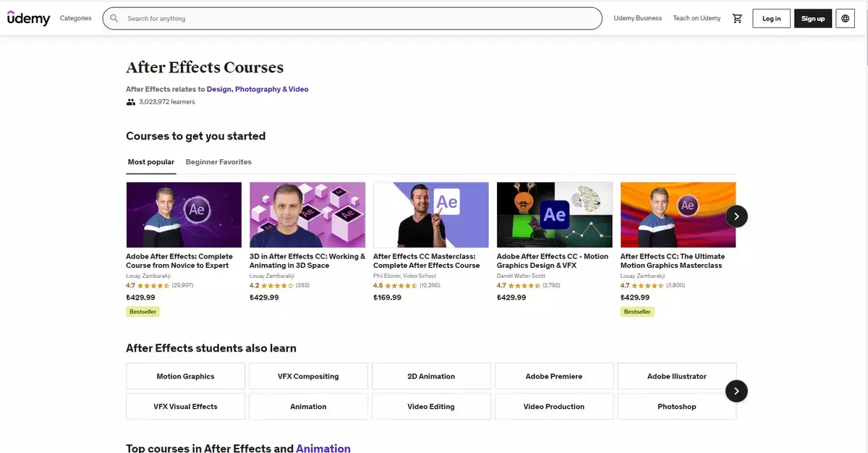
Task: Open title Adobe After Effects CC - Motion Graphics
Action: tap(553, 261)
